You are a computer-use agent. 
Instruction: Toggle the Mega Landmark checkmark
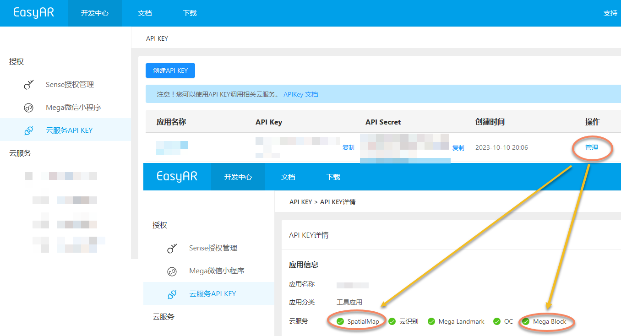(431, 321)
